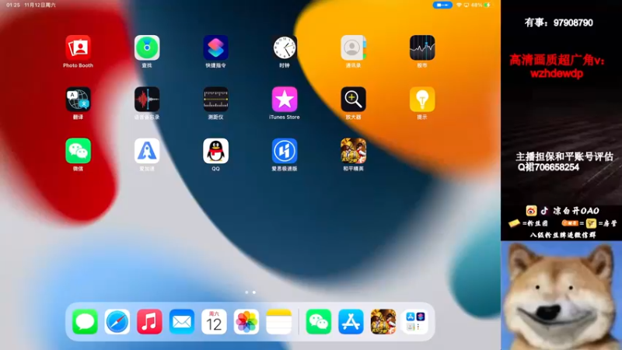Screen dimensions: 622x350
Task: Open Calendar showing 12 in the dock
Action: (x=215, y=321)
